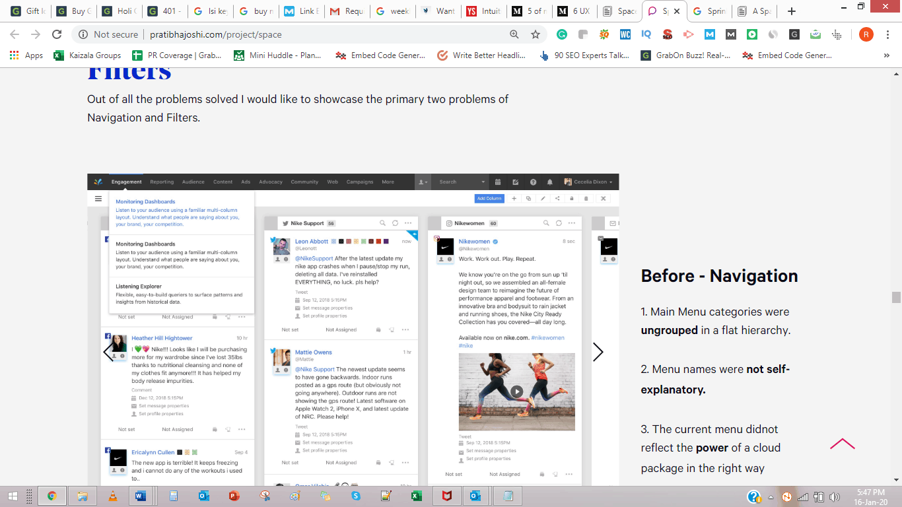Play the Nikewomen running video
This screenshot has height=507, width=902.
(516, 391)
